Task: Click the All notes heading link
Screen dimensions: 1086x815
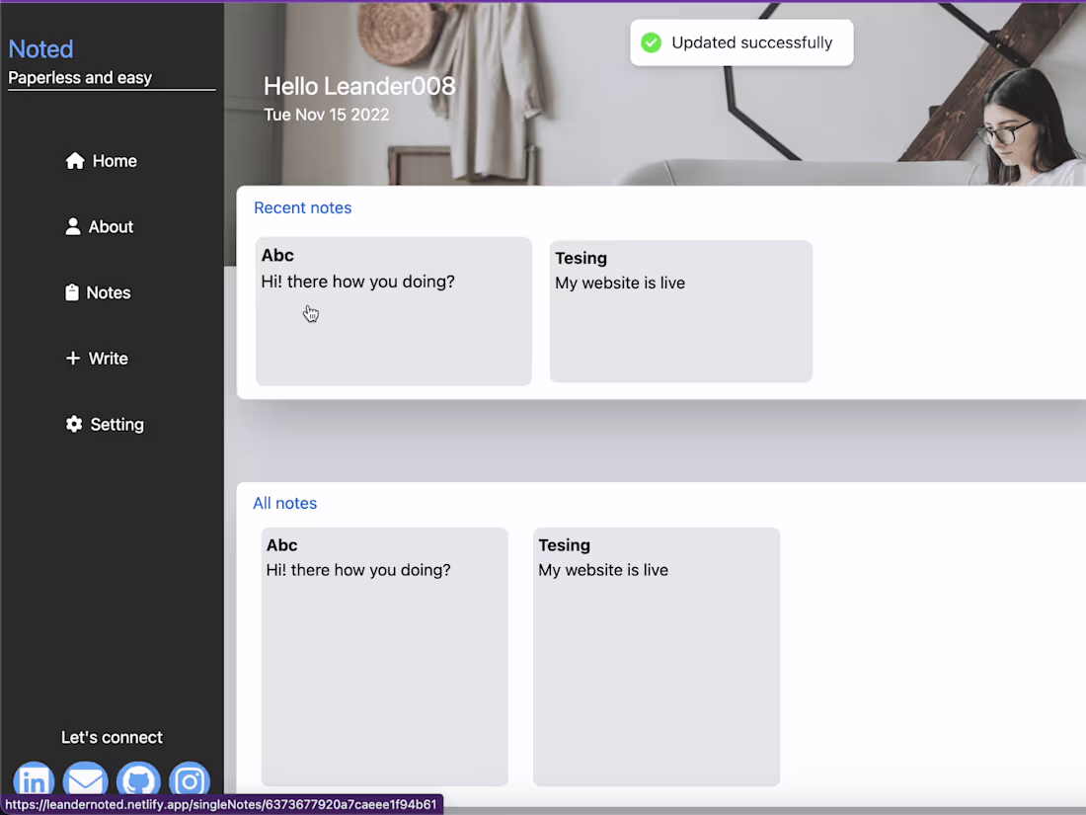Action: pyautogui.click(x=285, y=503)
